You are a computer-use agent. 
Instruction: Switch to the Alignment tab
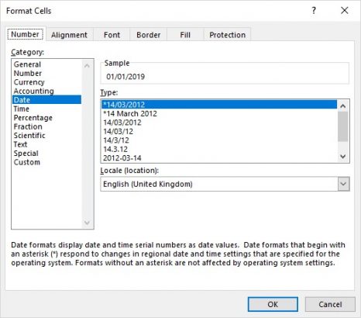coord(69,35)
